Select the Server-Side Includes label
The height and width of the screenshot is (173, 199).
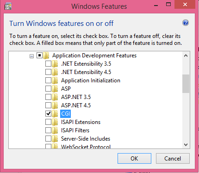[x=86, y=139]
